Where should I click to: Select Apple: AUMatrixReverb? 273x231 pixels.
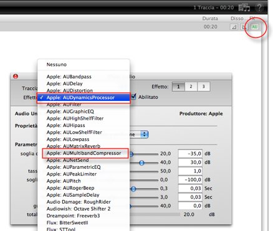pyautogui.click(x=84, y=146)
